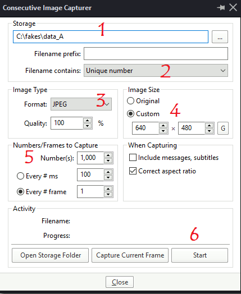Click the Start capture button
Image resolution: width=241 pixels, height=294 pixels.
[199, 255]
